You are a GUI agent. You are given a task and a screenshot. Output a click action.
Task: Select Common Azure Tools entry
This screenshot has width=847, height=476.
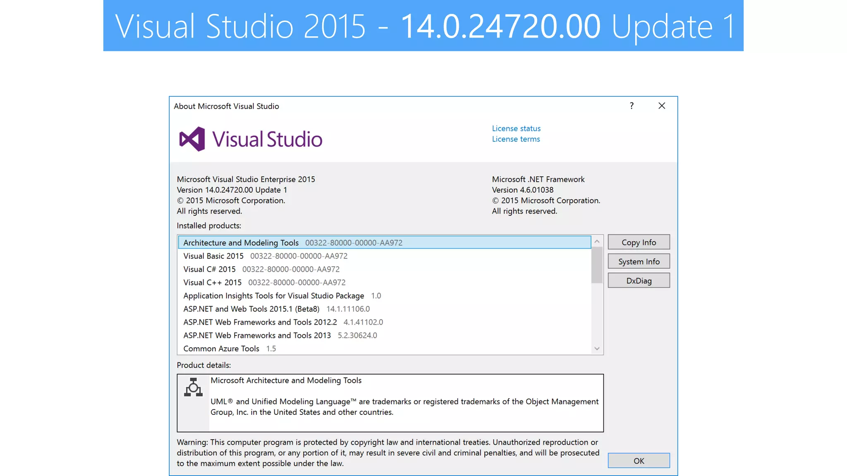point(221,348)
